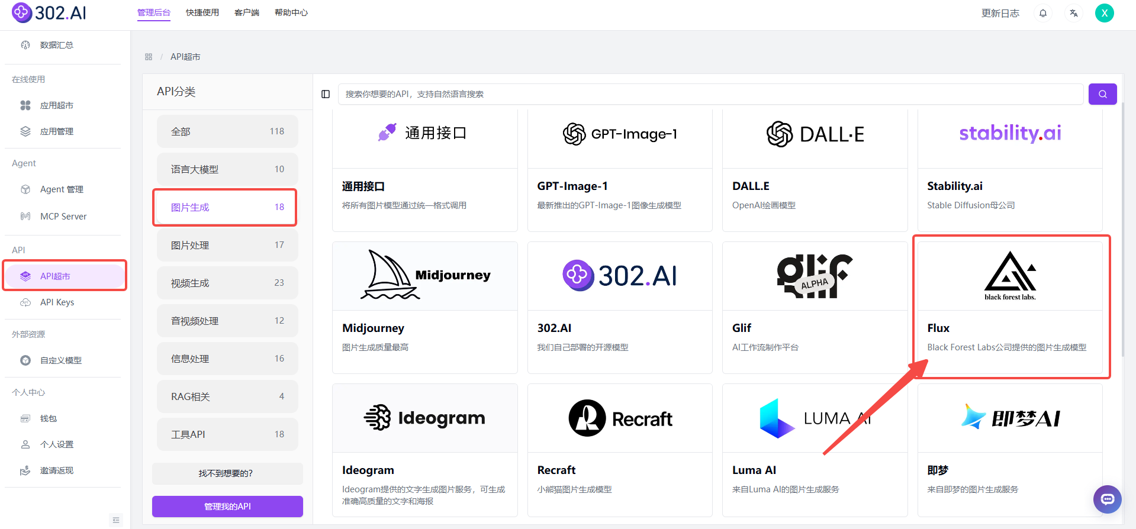Select the 音视频处理 category

tap(227, 321)
